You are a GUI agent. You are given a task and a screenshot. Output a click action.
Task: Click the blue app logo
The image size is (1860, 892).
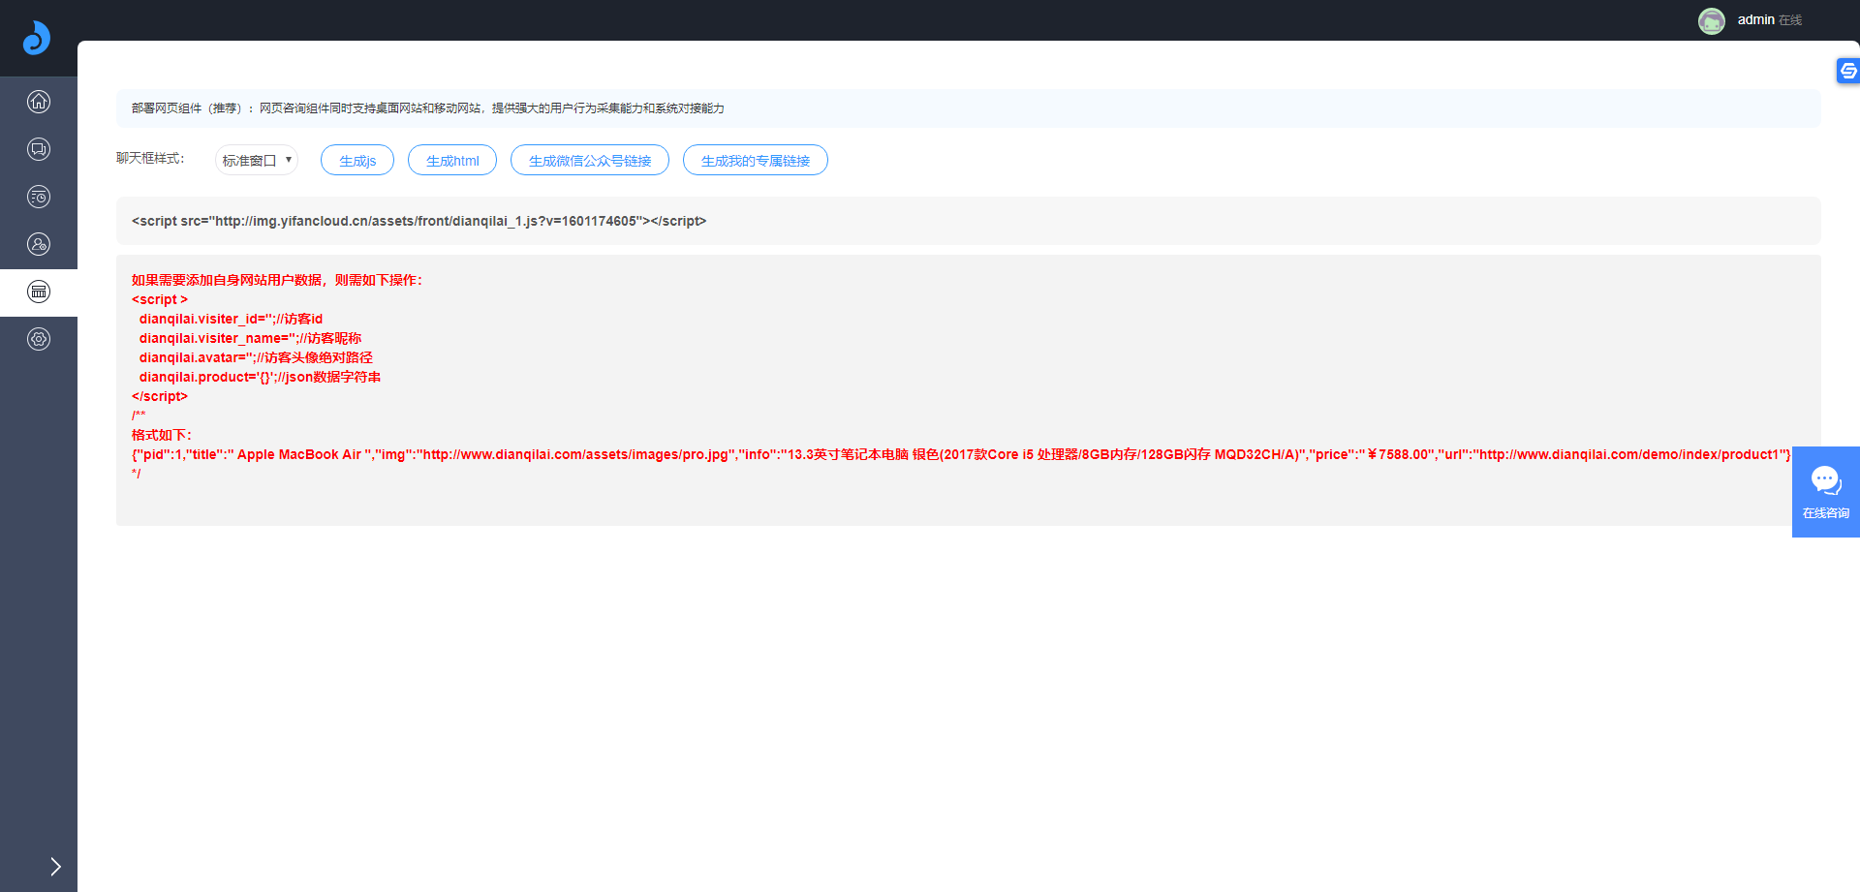[37, 38]
